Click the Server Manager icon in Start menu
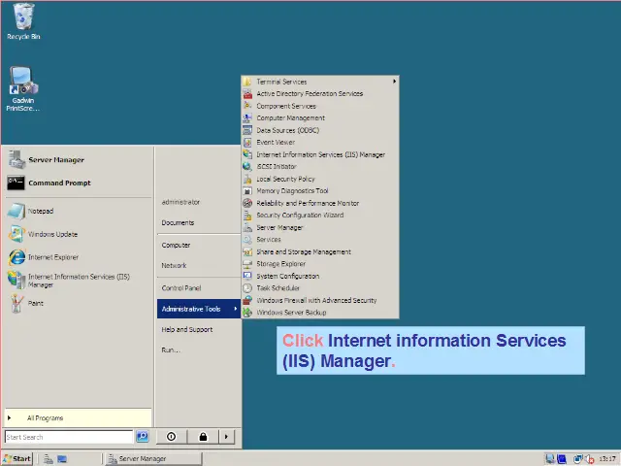The height and width of the screenshot is (466, 621). [16, 159]
